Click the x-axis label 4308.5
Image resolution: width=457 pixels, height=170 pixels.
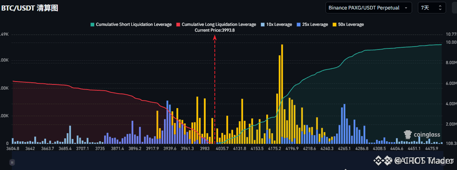pos(380,149)
